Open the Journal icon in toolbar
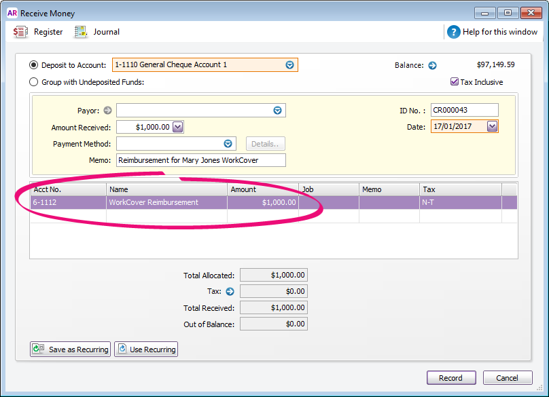This screenshot has height=397, width=549. tap(82, 32)
